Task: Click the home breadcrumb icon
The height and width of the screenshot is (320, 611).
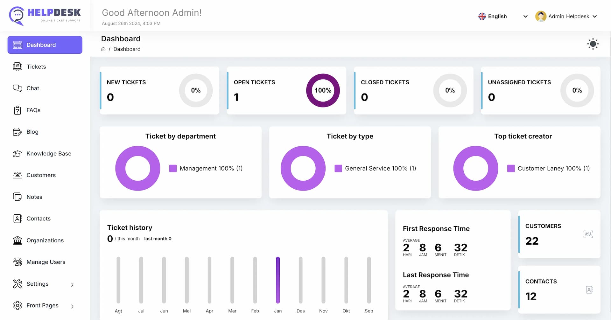Action: click(x=103, y=49)
